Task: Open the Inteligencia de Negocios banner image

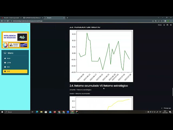Action: (15, 40)
